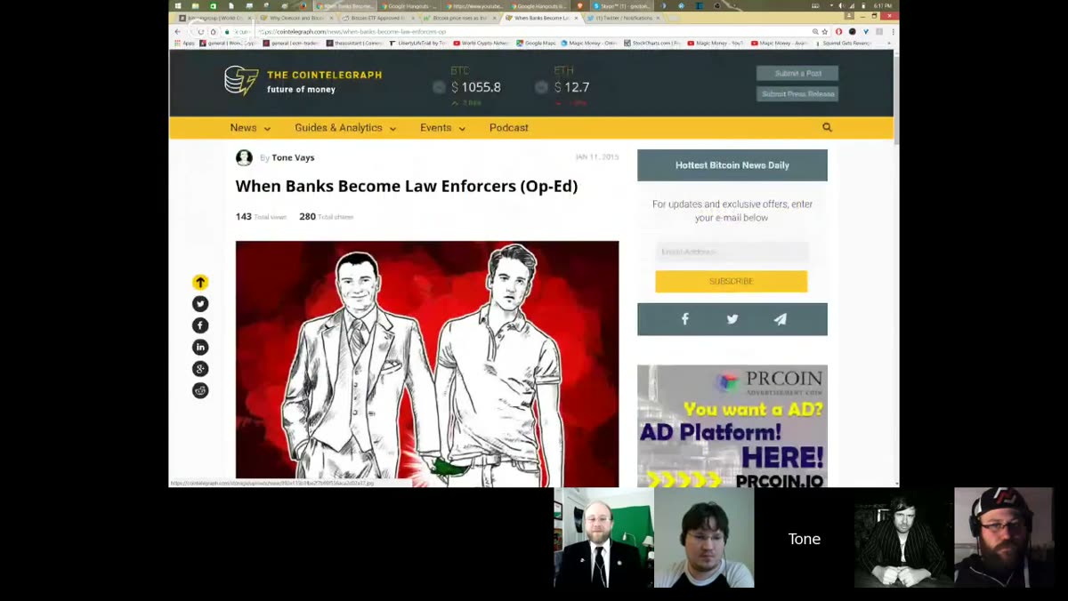The height and width of the screenshot is (601, 1068).
Task: Open the site search magnifier icon
Action: coord(827,127)
